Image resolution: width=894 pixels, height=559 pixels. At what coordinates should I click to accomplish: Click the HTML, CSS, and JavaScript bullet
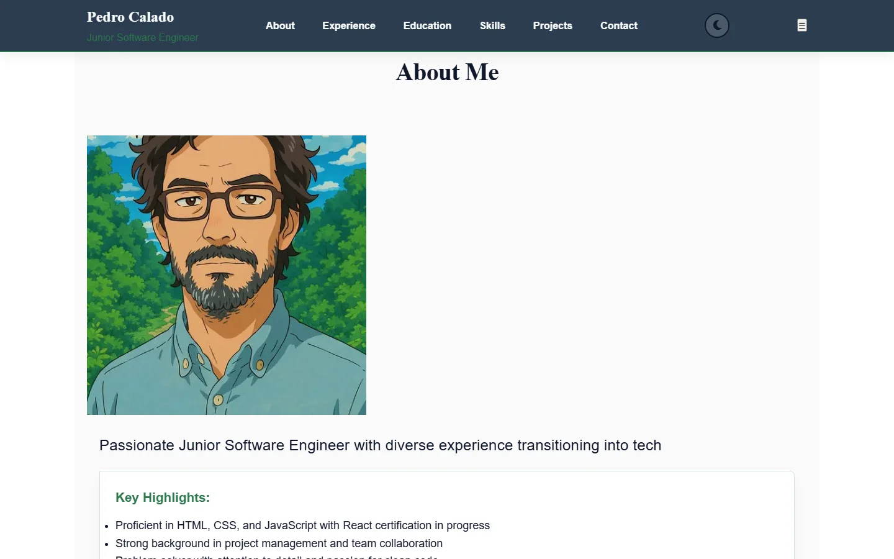302,525
